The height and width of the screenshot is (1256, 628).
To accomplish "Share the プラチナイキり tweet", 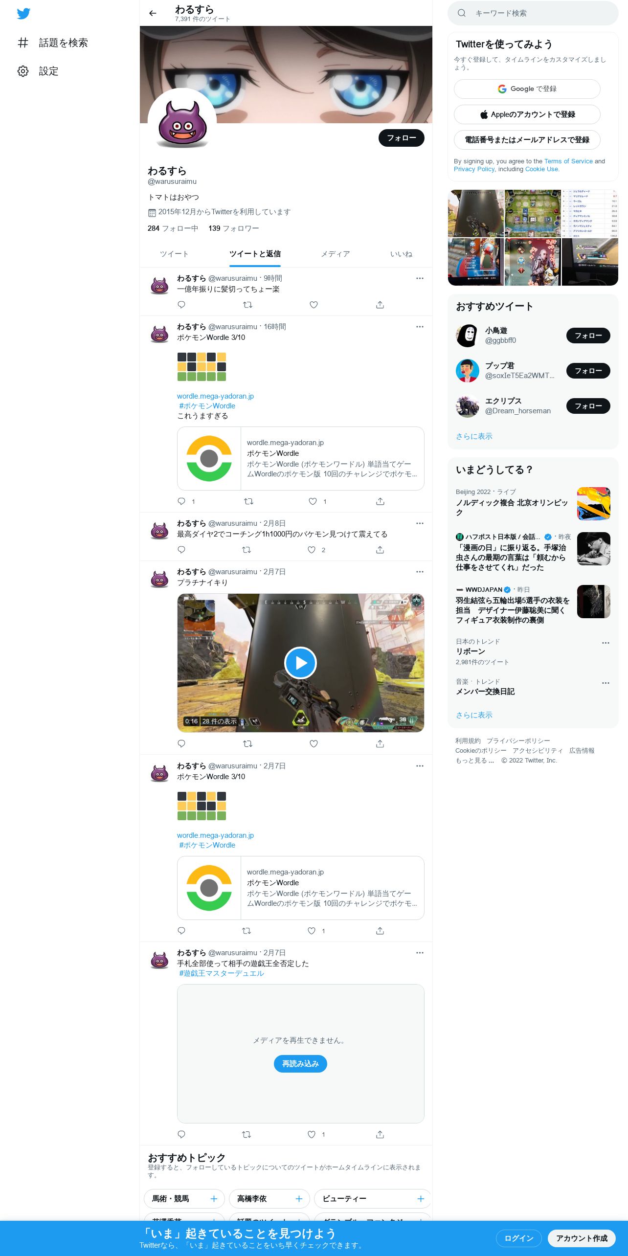I will coord(380,743).
